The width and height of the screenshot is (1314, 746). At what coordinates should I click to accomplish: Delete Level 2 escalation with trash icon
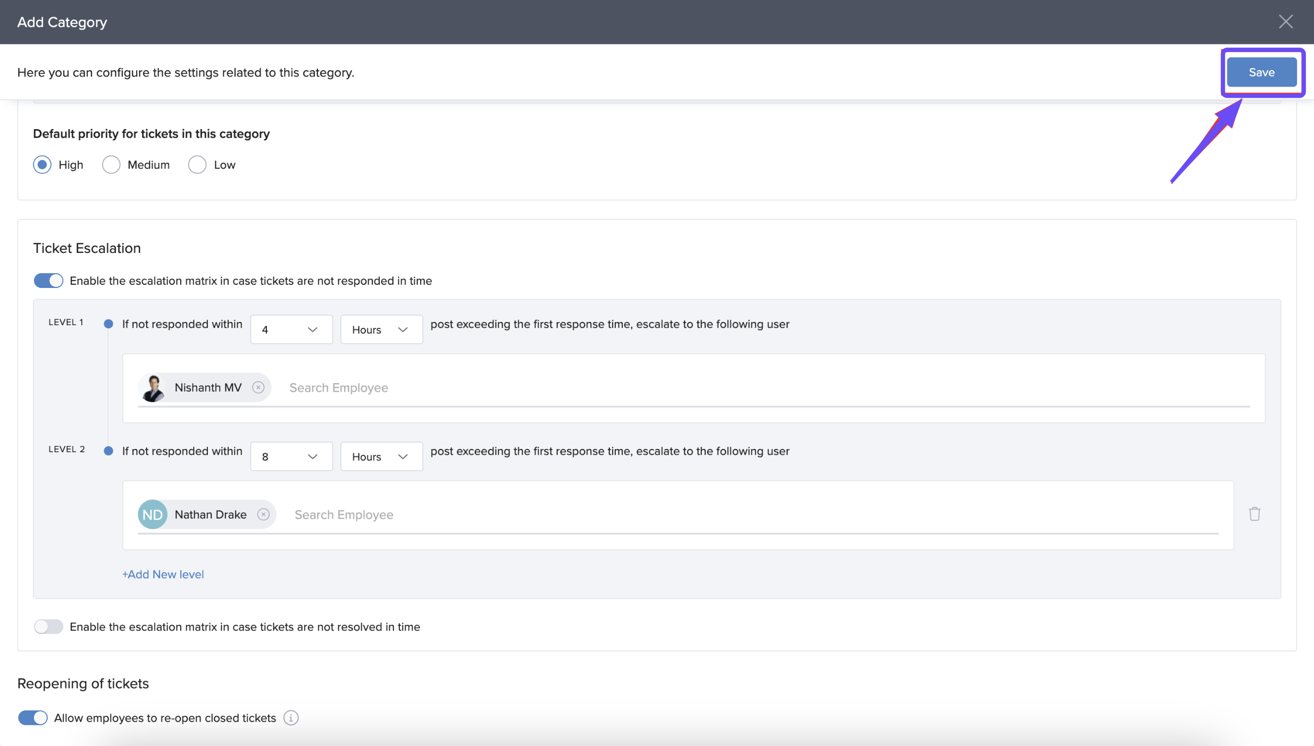coord(1254,514)
